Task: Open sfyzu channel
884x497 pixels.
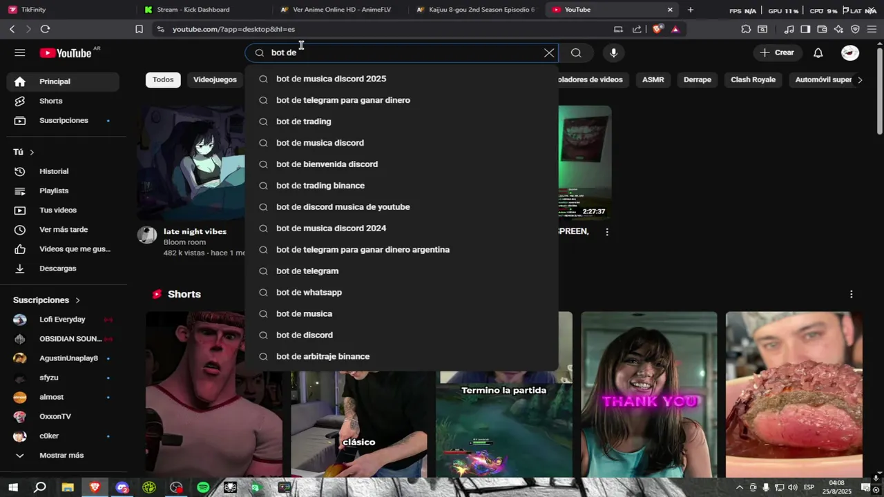Action: click(x=63, y=378)
